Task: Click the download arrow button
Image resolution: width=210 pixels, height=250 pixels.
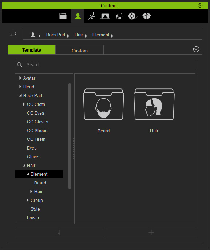Action: (x=59, y=232)
